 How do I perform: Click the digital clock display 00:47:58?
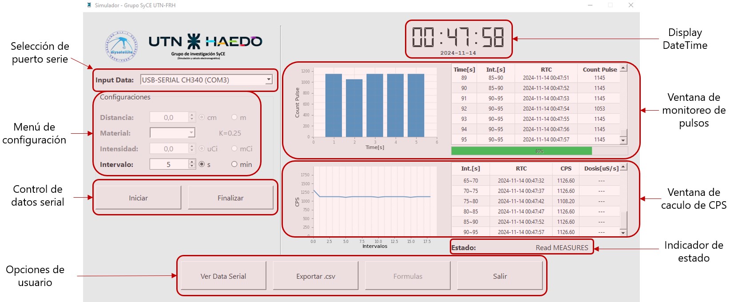pos(458,37)
